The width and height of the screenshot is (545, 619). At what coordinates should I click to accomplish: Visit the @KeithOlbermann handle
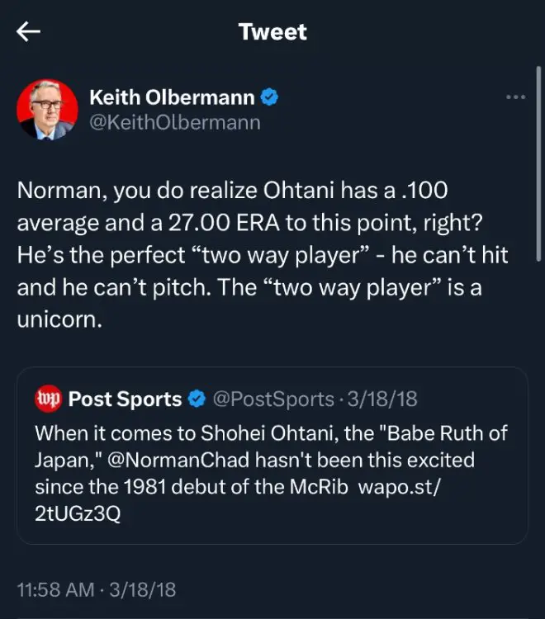[174, 123]
